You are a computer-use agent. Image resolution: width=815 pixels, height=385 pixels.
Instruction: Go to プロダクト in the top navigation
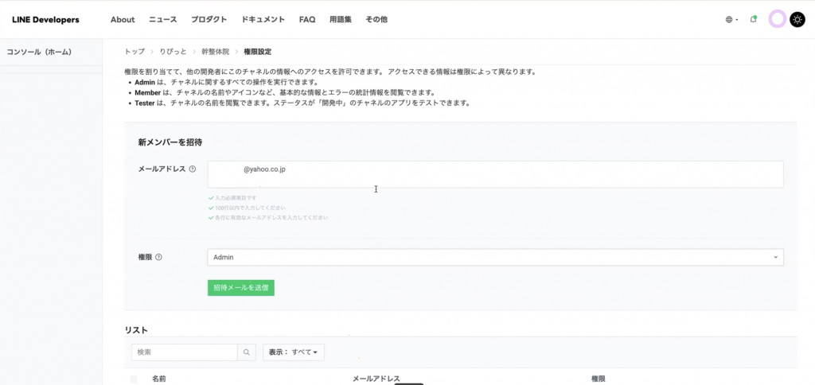point(209,19)
